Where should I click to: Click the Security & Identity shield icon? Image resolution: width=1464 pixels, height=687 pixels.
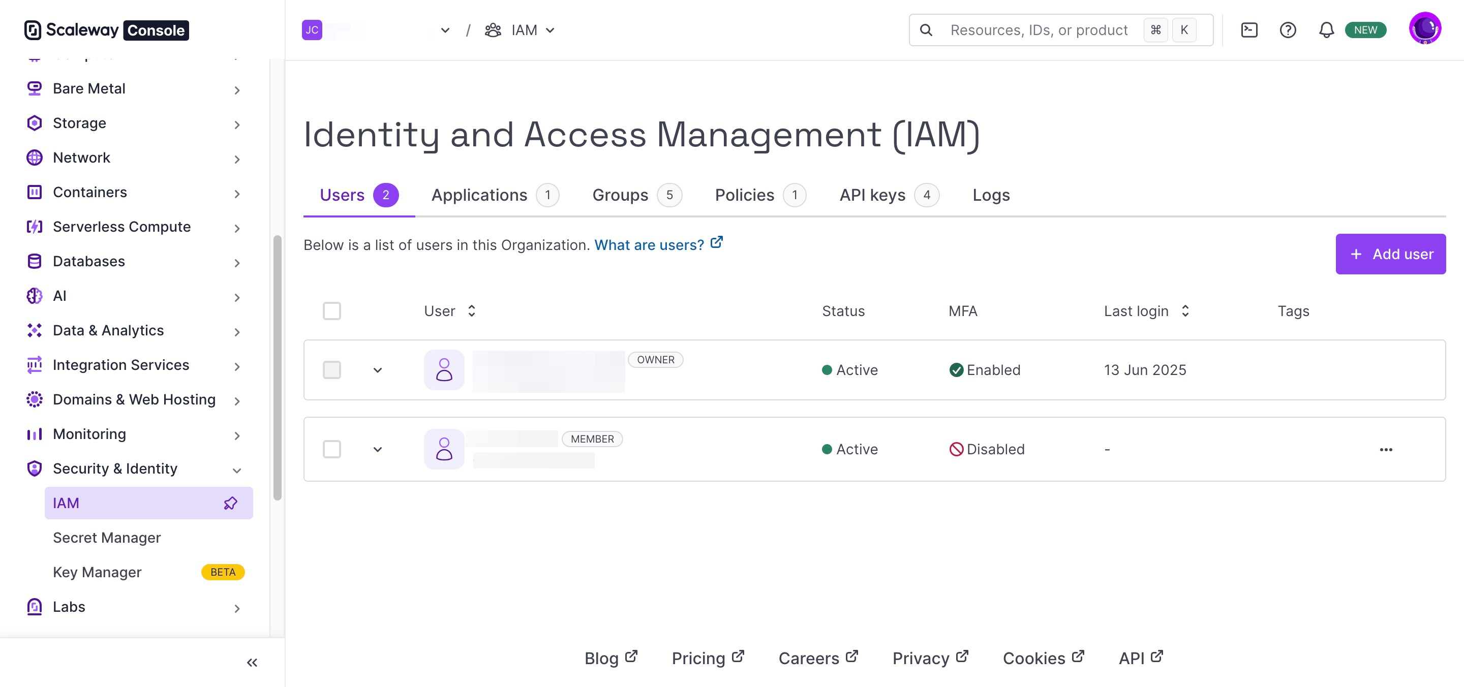click(34, 469)
